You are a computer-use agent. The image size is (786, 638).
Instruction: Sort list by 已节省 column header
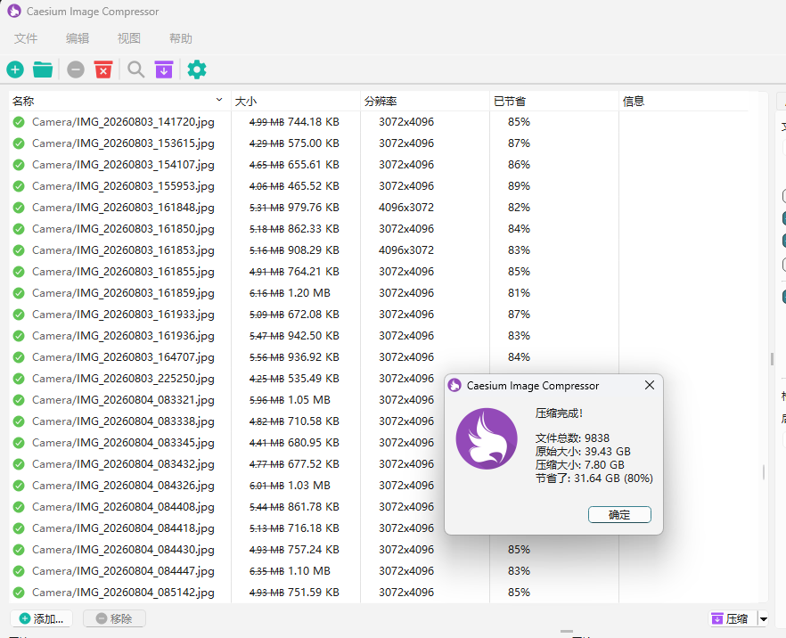554,102
